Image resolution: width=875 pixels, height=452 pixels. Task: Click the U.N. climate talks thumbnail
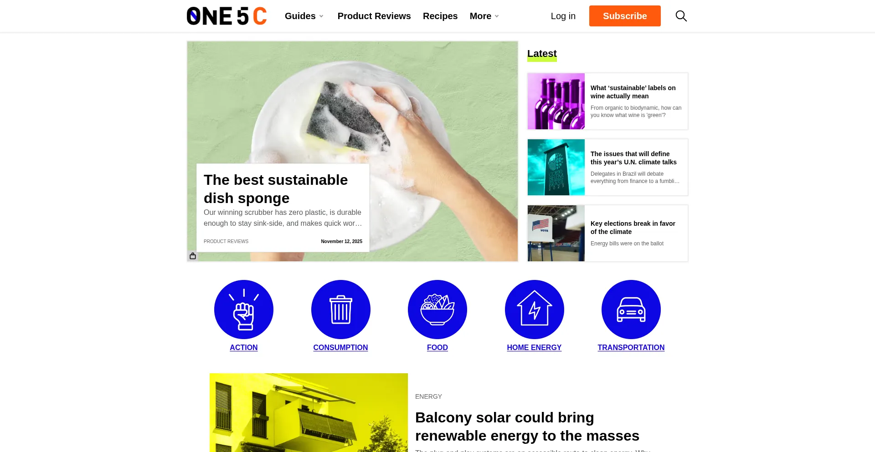click(x=556, y=167)
